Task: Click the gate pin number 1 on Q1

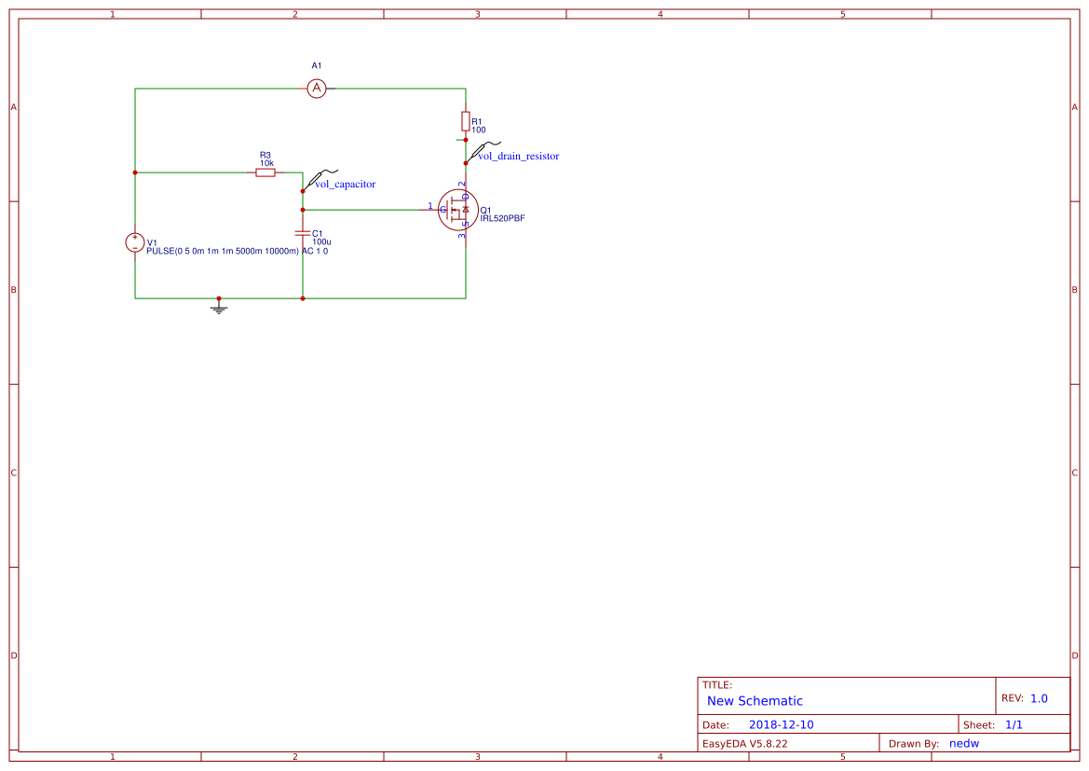Action: tap(429, 206)
